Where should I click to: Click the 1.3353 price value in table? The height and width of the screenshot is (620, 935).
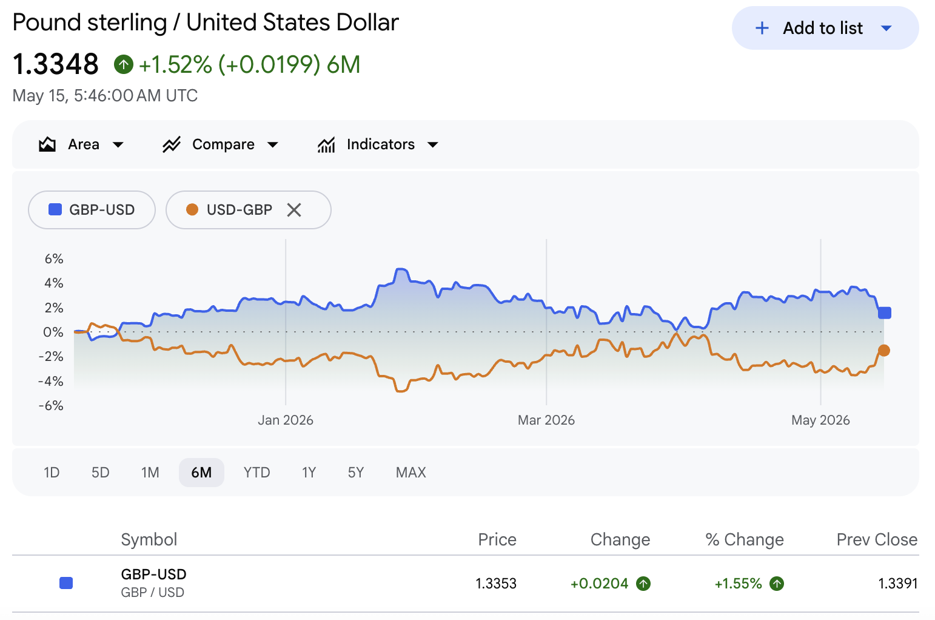coord(496,584)
